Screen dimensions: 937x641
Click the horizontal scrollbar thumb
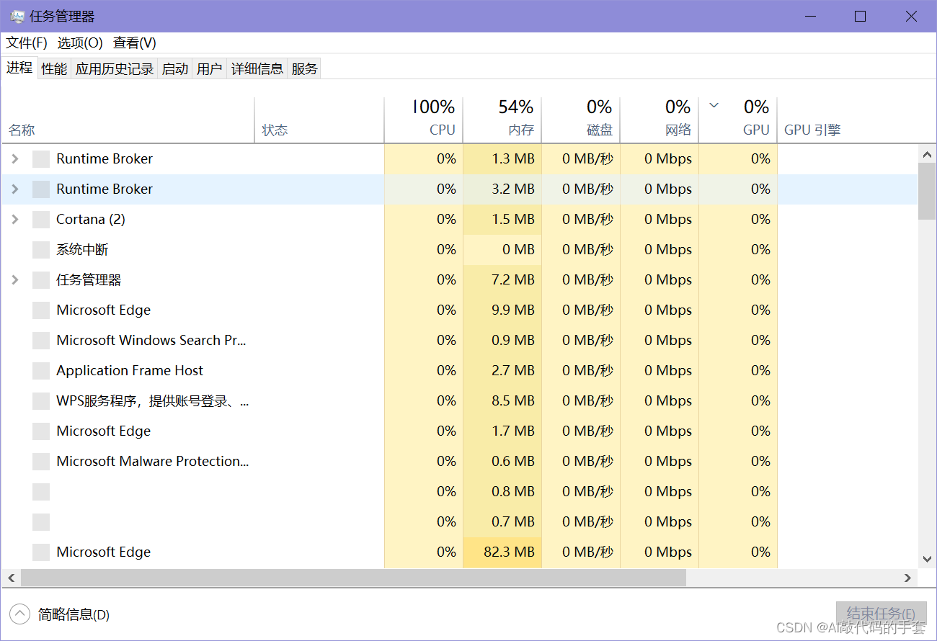coord(353,578)
